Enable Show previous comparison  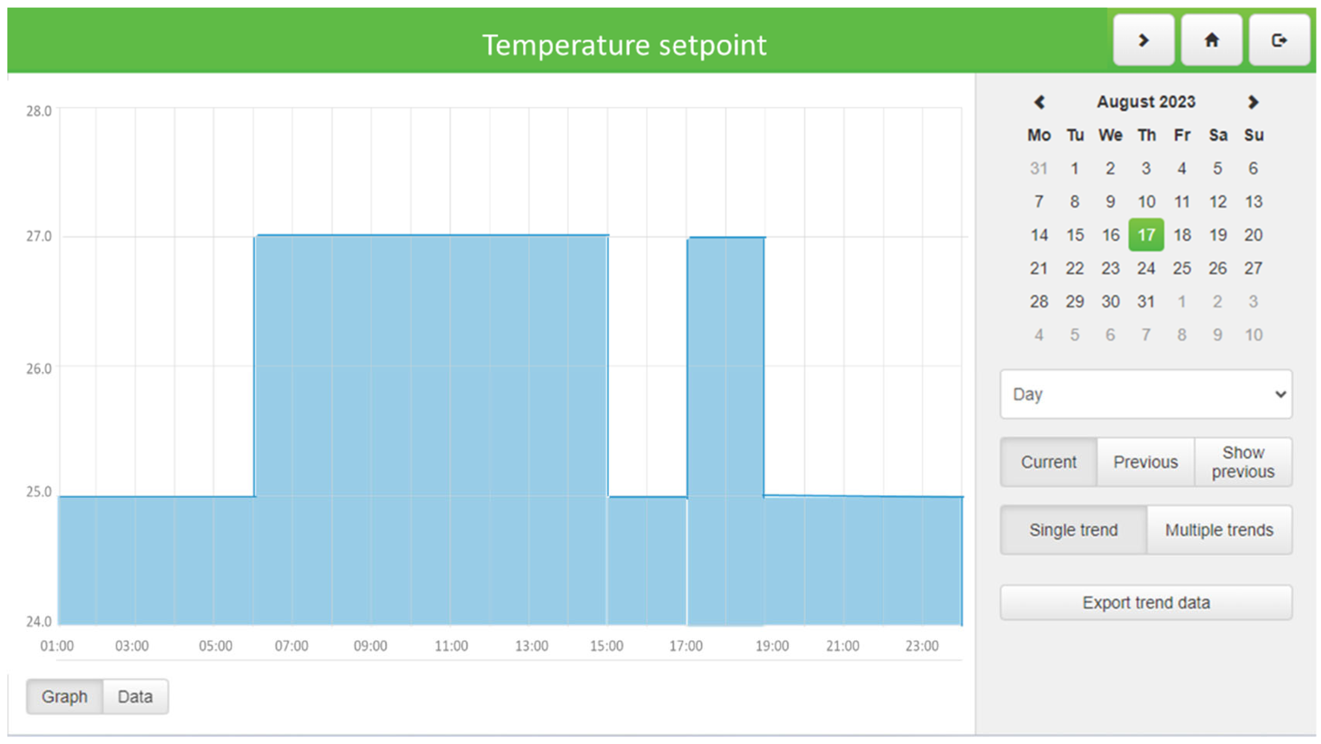tap(1243, 462)
